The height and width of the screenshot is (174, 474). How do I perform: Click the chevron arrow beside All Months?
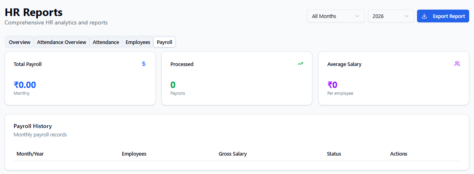click(x=357, y=16)
